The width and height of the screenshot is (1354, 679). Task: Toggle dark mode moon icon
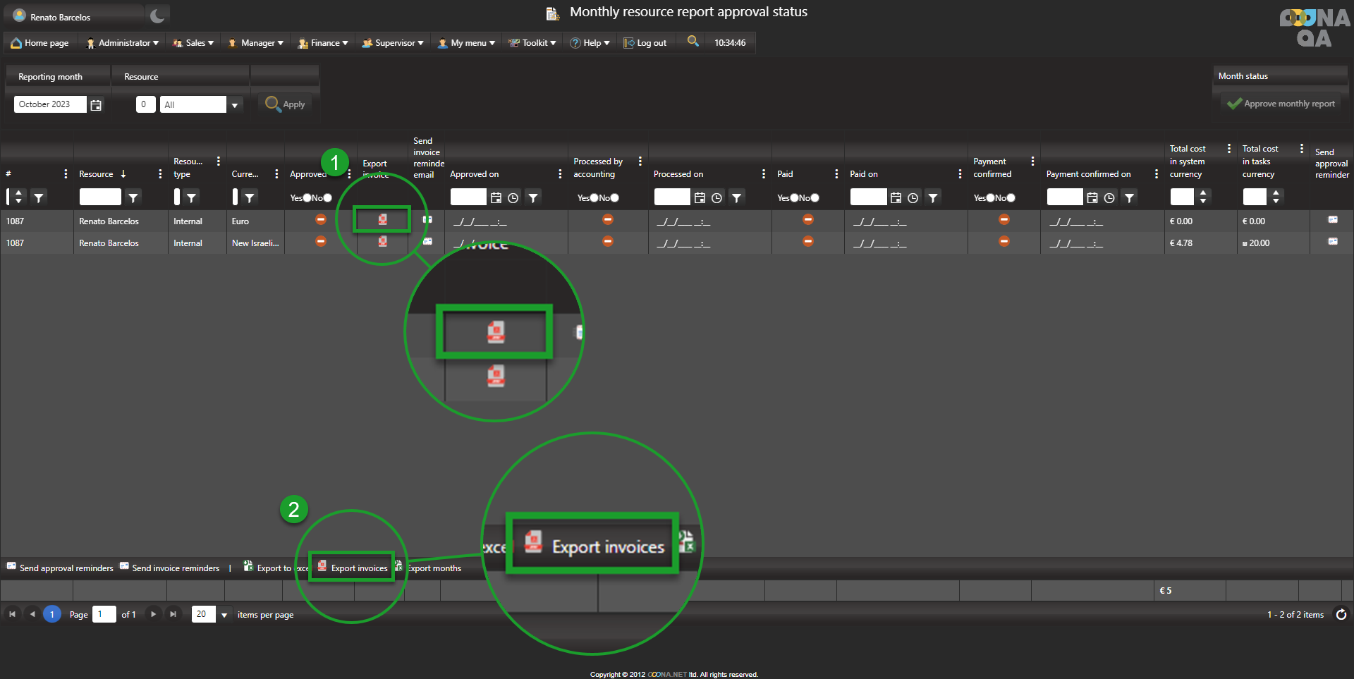157,16
